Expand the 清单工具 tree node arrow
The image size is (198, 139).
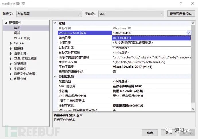11,54
